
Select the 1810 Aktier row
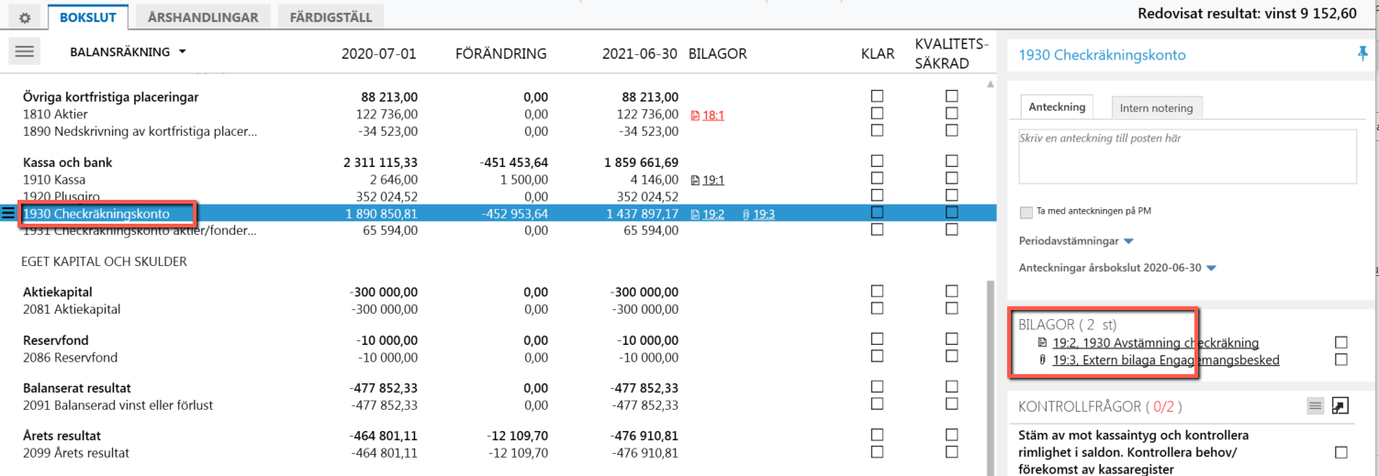[496, 114]
